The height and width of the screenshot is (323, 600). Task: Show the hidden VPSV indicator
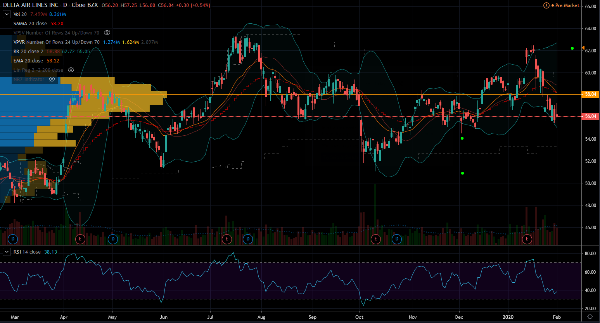click(x=107, y=33)
